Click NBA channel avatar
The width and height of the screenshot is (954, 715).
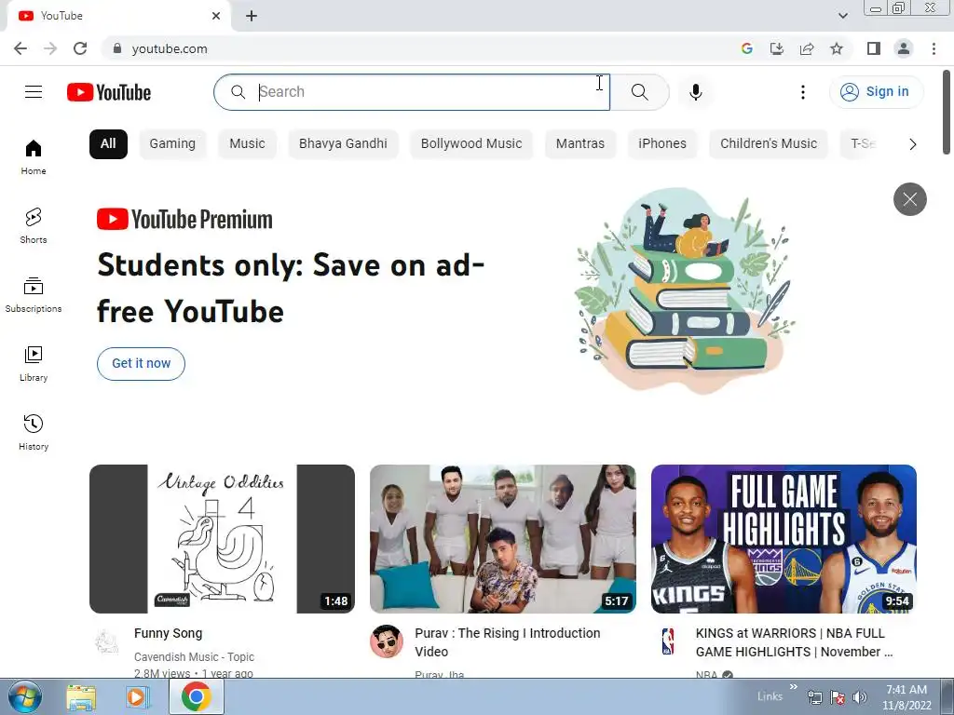click(x=667, y=641)
